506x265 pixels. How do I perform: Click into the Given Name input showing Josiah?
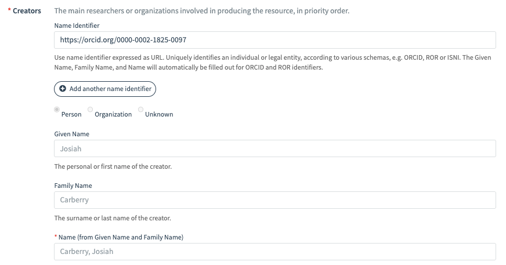coord(274,148)
